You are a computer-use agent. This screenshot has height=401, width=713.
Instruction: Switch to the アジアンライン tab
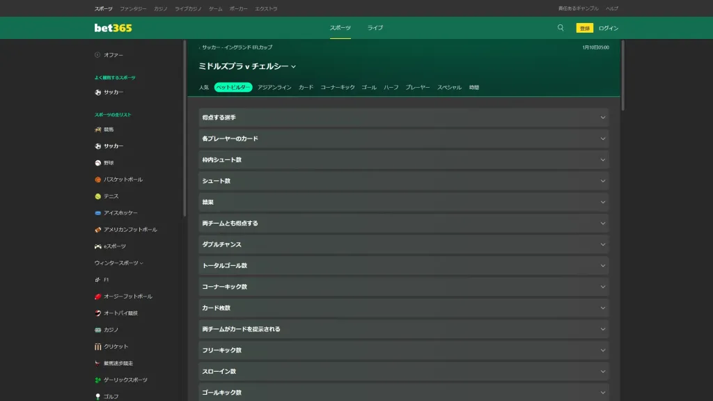274,88
